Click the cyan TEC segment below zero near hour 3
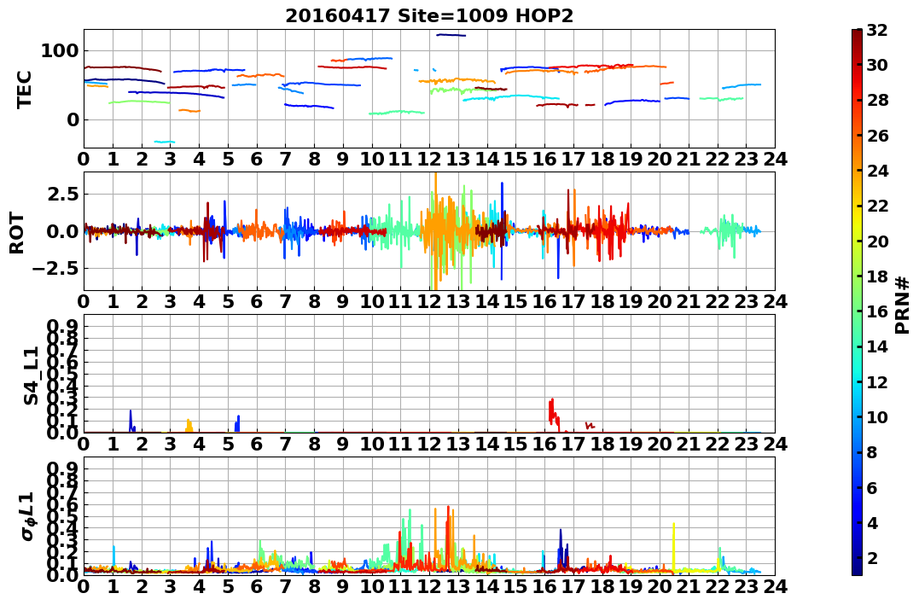Viewport: 919px width, 605px height. coord(164,142)
